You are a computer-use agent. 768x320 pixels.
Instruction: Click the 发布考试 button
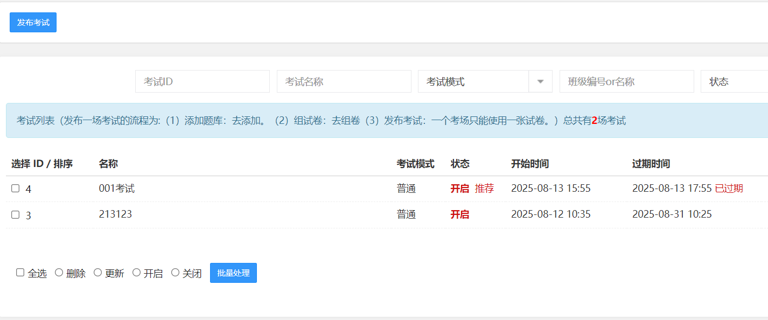click(33, 22)
